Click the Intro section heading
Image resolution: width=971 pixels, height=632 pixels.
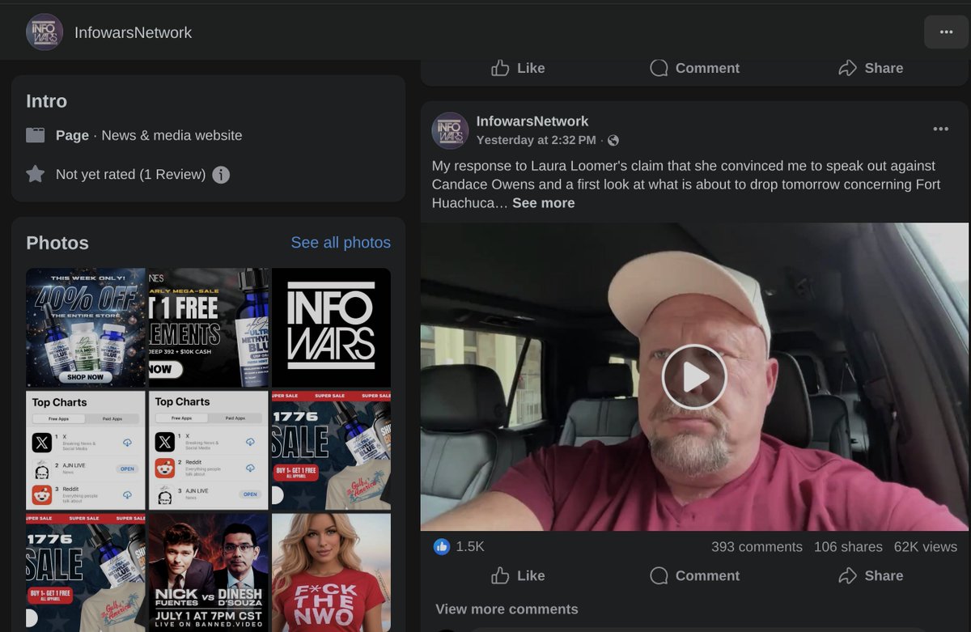click(46, 101)
